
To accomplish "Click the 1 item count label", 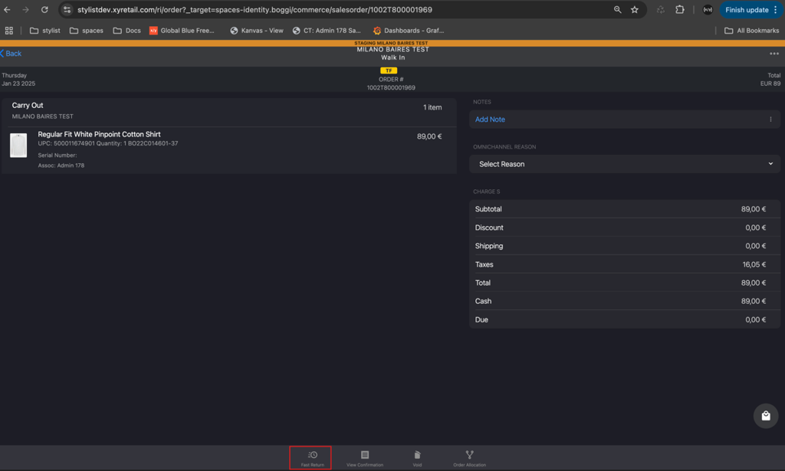I will click(x=432, y=107).
